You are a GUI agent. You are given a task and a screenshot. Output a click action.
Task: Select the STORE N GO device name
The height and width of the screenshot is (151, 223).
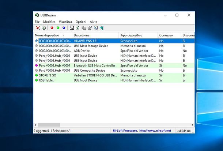[48, 75]
